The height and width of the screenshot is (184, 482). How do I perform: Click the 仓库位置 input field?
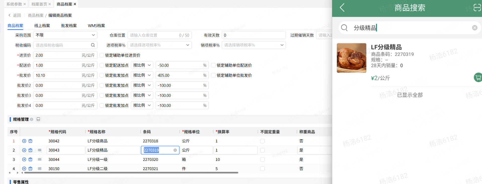click(x=159, y=35)
